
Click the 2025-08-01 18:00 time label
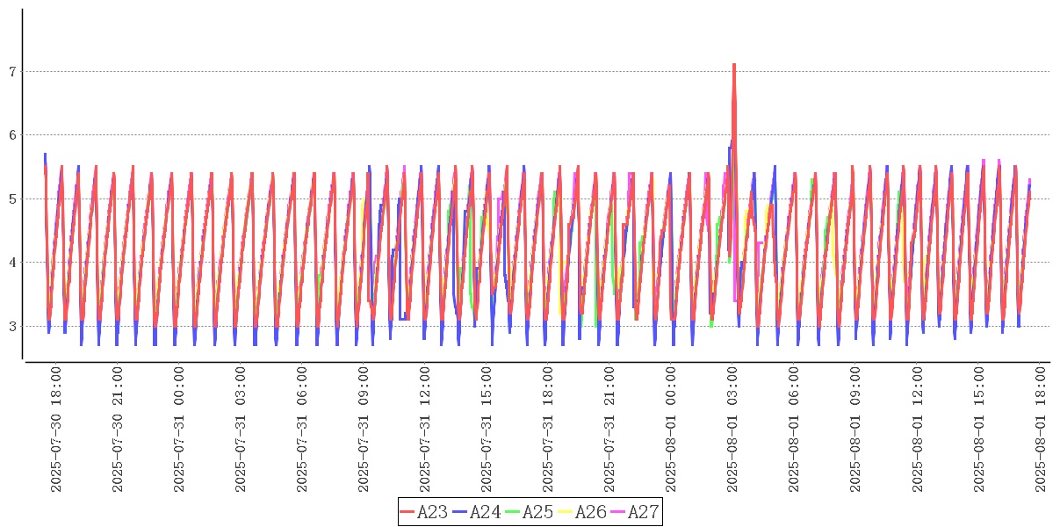(x=1040, y=430)
